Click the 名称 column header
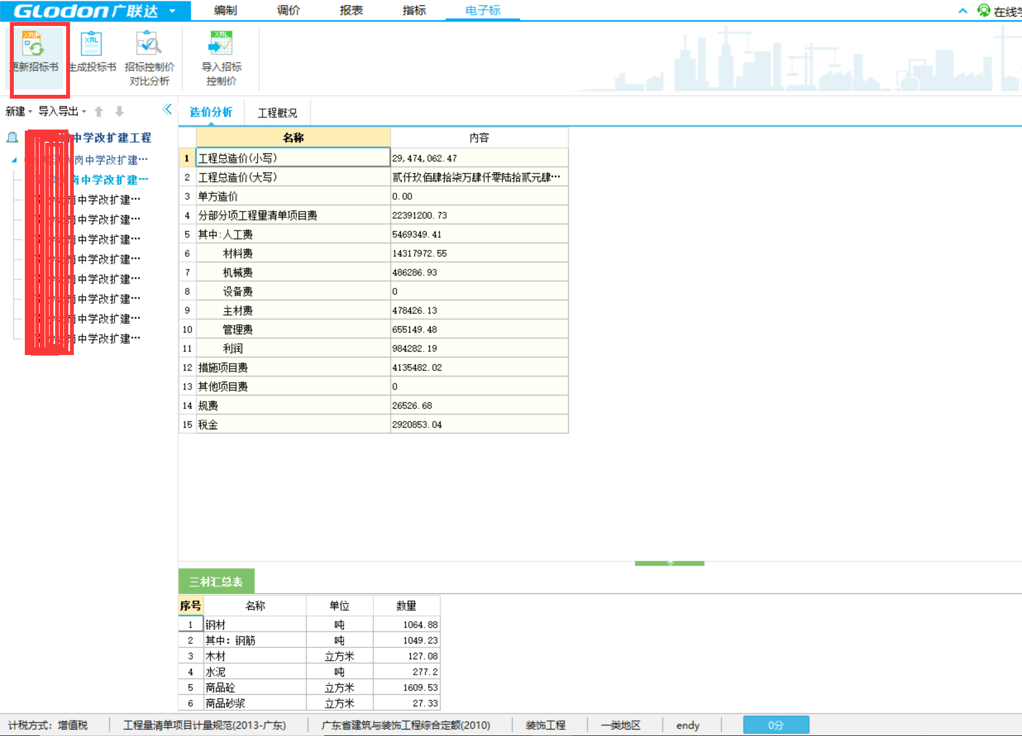This screenshot has height=736, width=1022. click(293, 137)
